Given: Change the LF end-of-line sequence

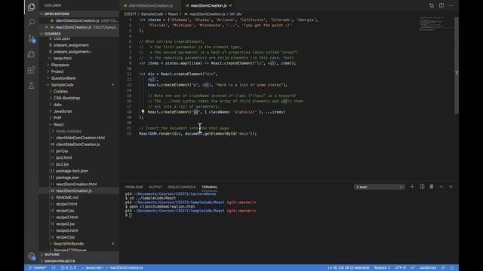Looking at the screenshot, I should point(412,268).
